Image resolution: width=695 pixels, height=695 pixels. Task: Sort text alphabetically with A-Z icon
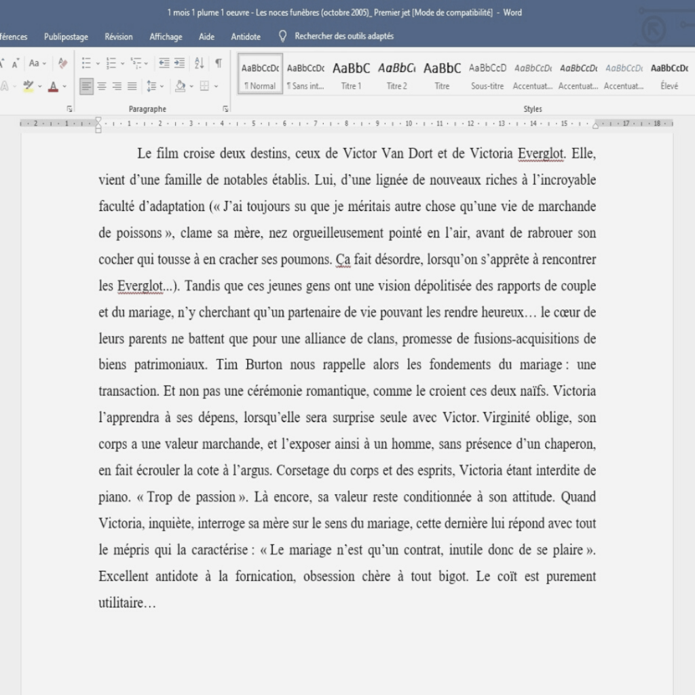(199, 63)
